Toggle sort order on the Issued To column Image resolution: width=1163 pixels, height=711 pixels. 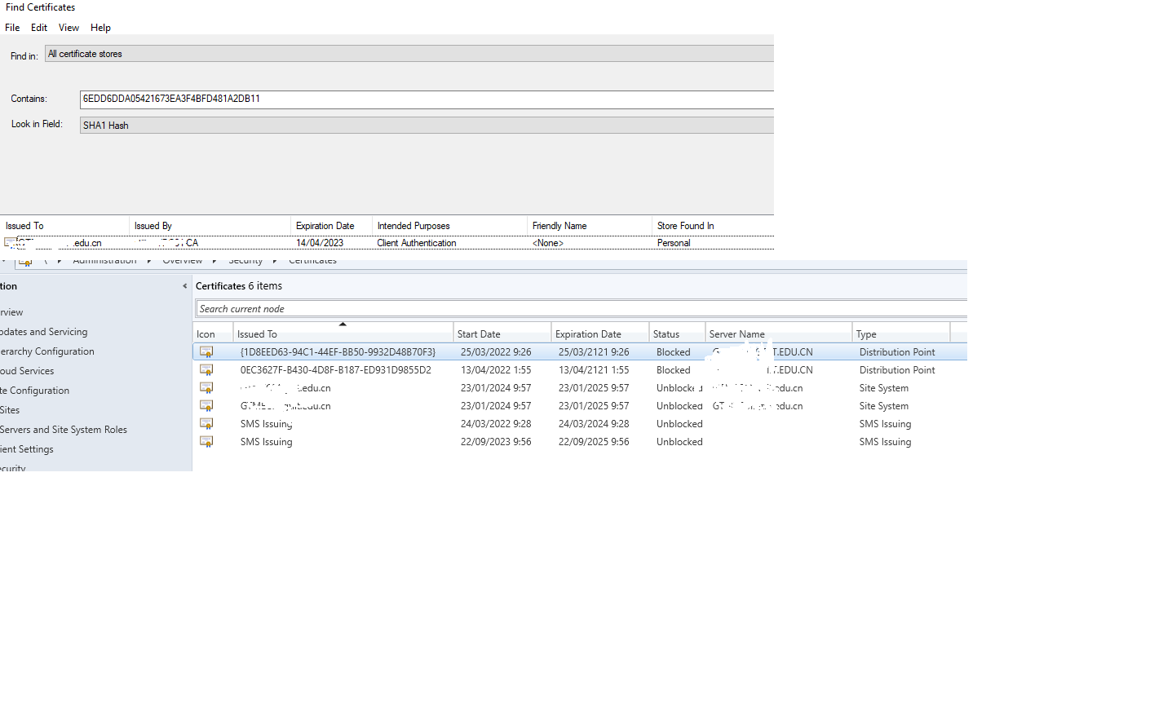[x=343, y=332]
